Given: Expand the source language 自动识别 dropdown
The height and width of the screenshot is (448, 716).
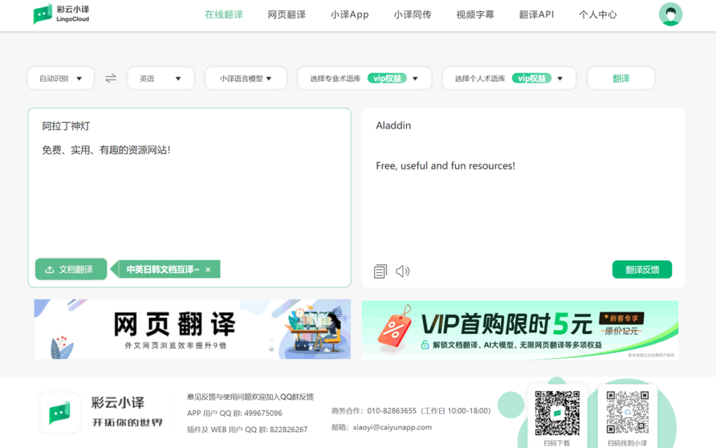Looking at the screenshot, I should click(61, 78).
